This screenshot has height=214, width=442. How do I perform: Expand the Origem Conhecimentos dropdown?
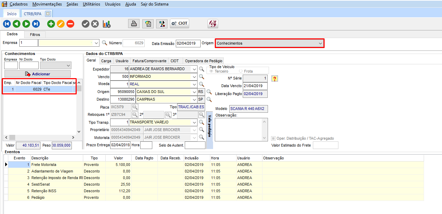coord(320,43)
